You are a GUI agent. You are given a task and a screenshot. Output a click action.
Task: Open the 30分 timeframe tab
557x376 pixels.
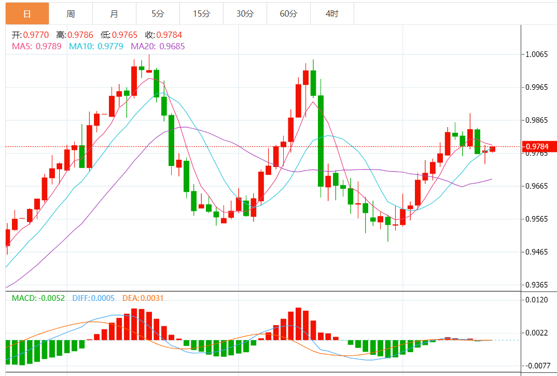[x=245, y=14]
